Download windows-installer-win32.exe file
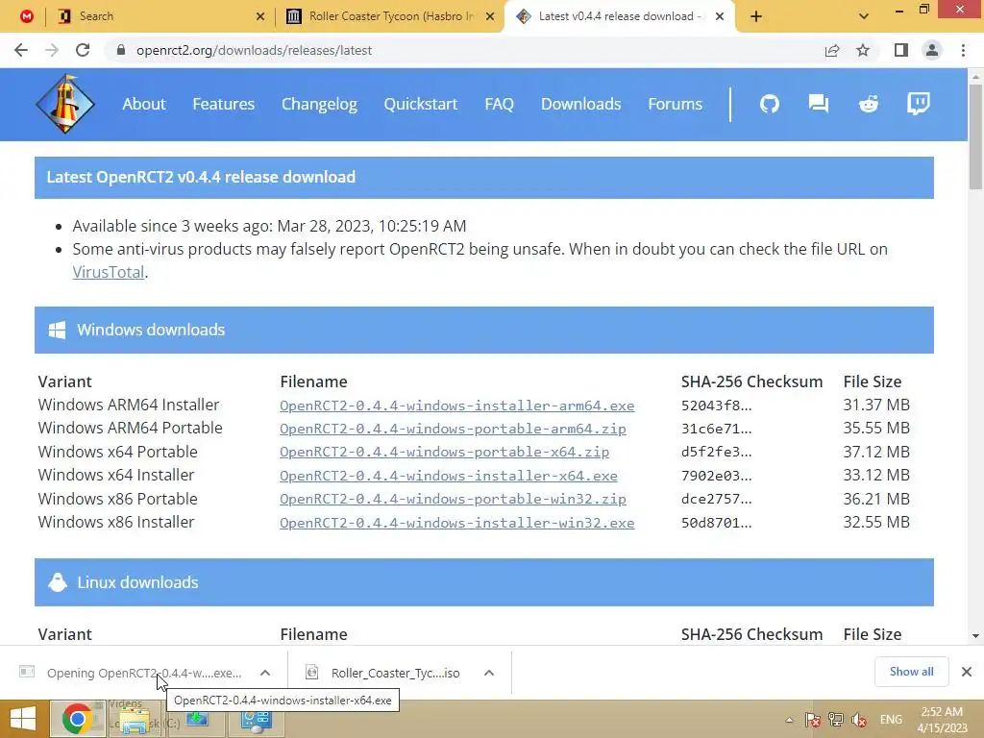This screenshot has height=738, width=984. (x=456, y=523)
